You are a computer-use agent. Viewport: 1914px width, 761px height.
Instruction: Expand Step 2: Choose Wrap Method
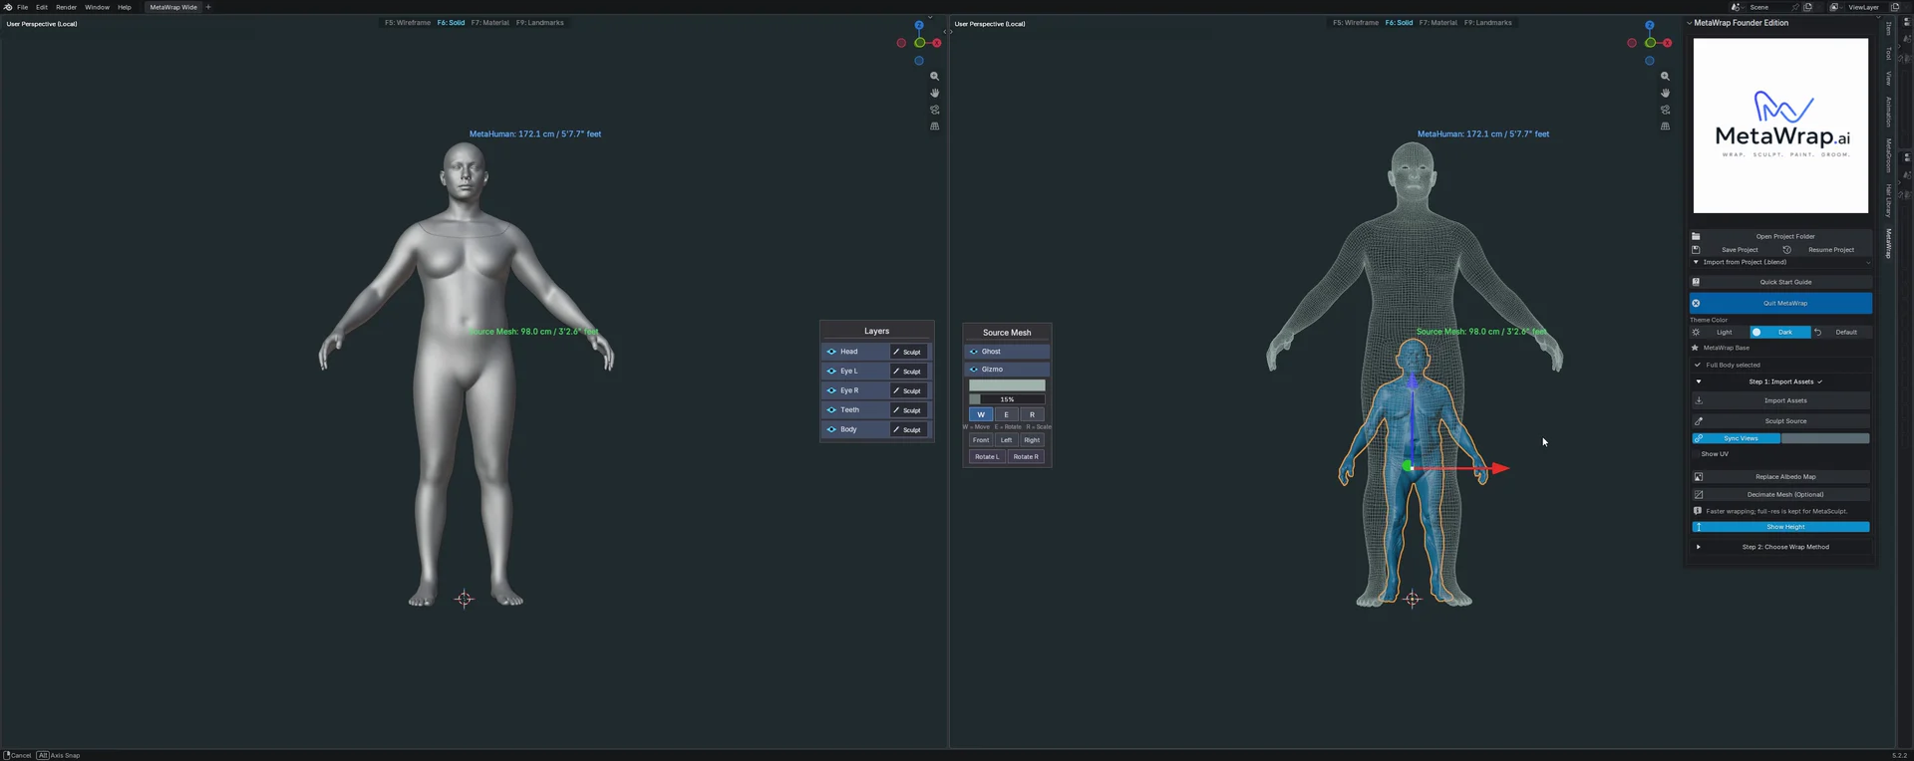point(1699,547)
